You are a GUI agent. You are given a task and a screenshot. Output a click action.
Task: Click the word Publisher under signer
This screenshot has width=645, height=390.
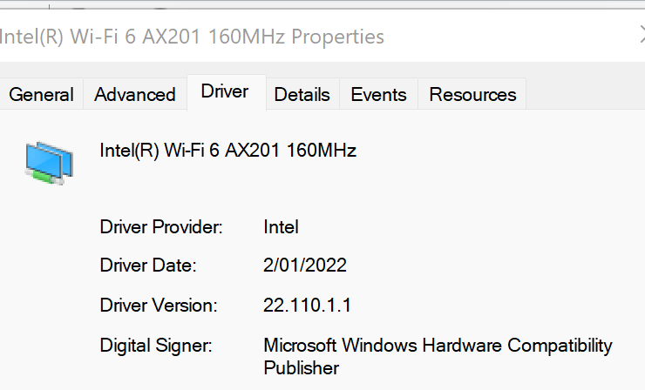point(302,368)
